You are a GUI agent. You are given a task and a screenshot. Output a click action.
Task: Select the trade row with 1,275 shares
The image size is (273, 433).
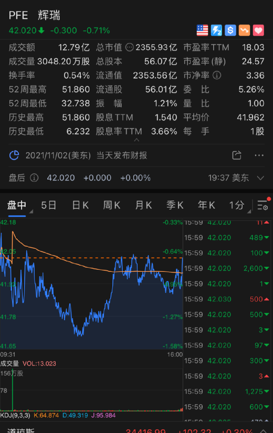click(227, 392)
